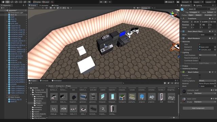217x122 pixels.
Task: Open custom editor tools in the toolbar
Action: point(29,2)
